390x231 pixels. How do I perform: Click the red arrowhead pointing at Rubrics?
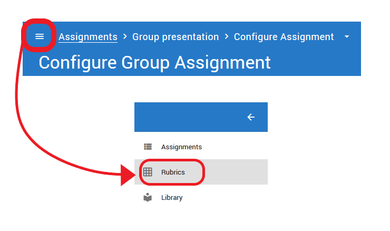(x=128, y=175)
